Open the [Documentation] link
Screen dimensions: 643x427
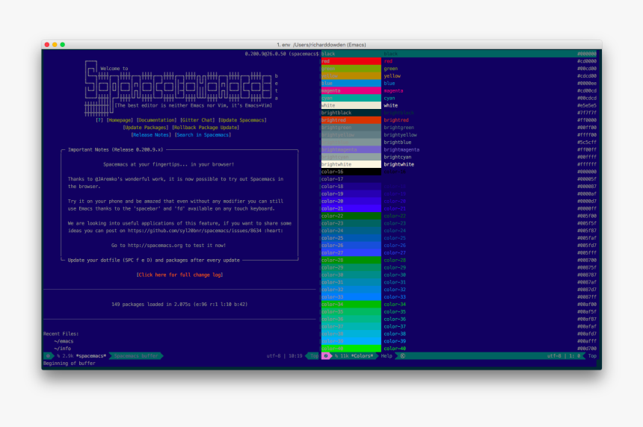point(156,120)
